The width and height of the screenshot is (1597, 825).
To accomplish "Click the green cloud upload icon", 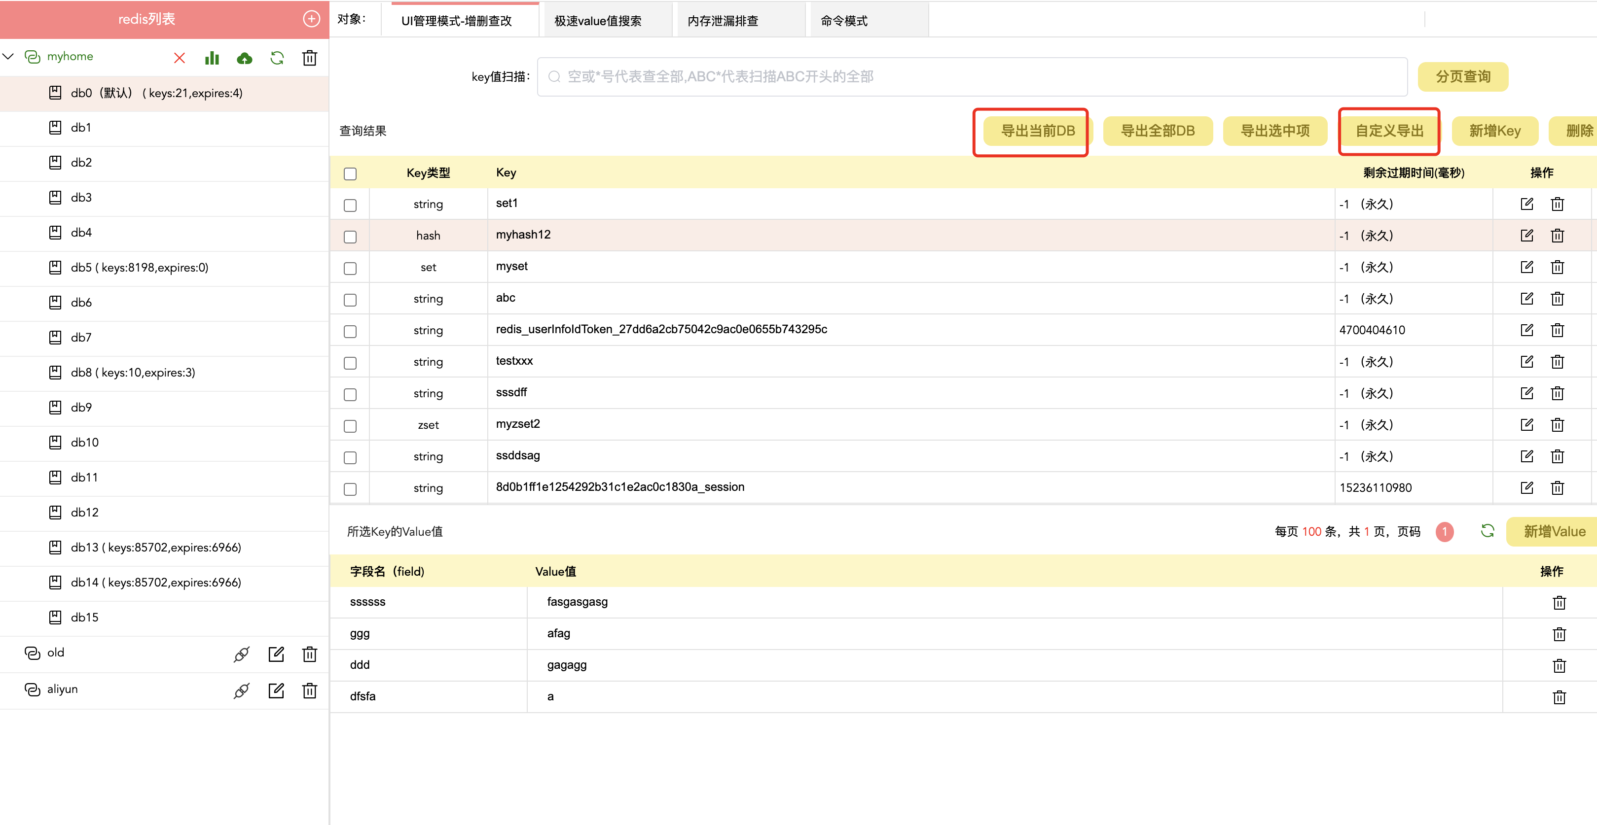I will pos(244,58).
